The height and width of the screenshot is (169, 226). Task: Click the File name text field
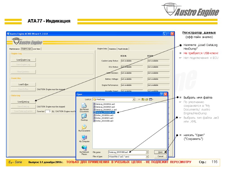pyautogui.click(x=127, y=152)
